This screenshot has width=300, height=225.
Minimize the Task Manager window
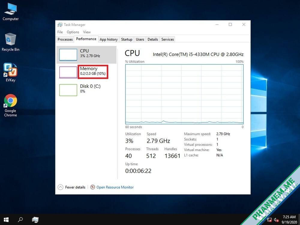(x=217, y=25)
